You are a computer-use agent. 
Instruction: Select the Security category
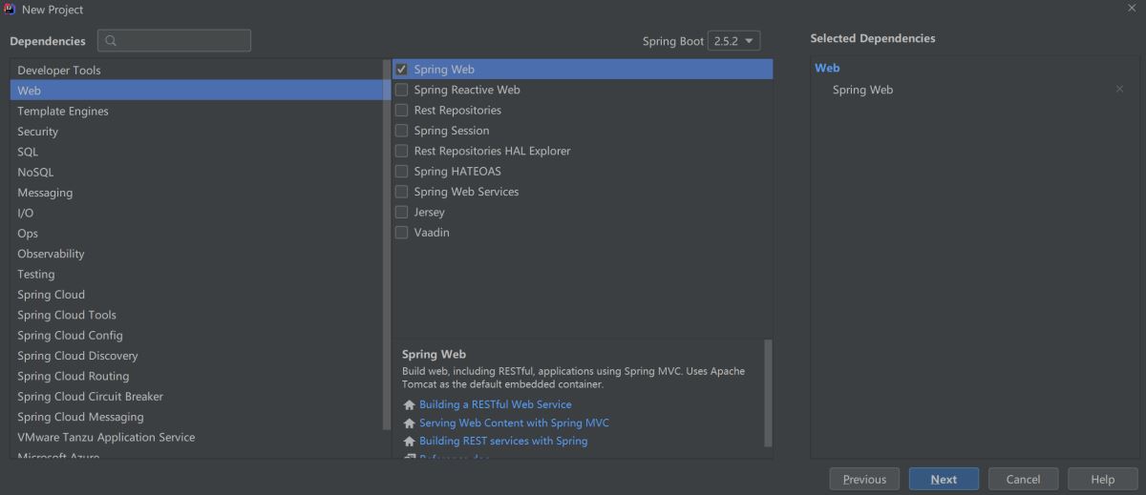point(38,132)
